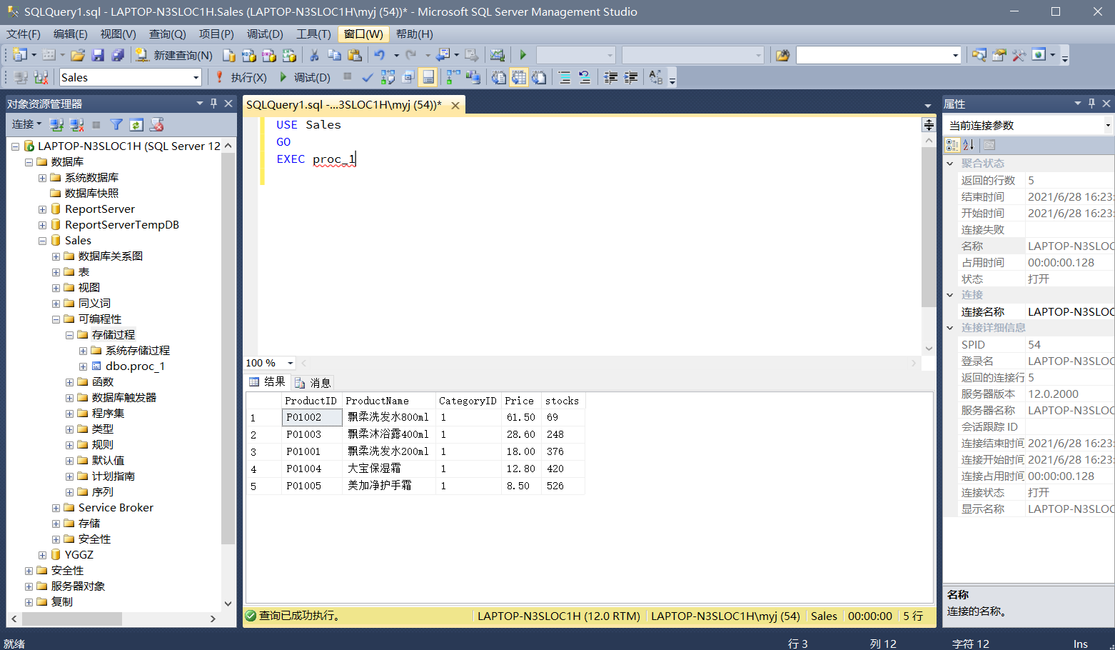Open the 帮助(H) menu
The width and height of the screenshot is (1115, 650).
414,34
